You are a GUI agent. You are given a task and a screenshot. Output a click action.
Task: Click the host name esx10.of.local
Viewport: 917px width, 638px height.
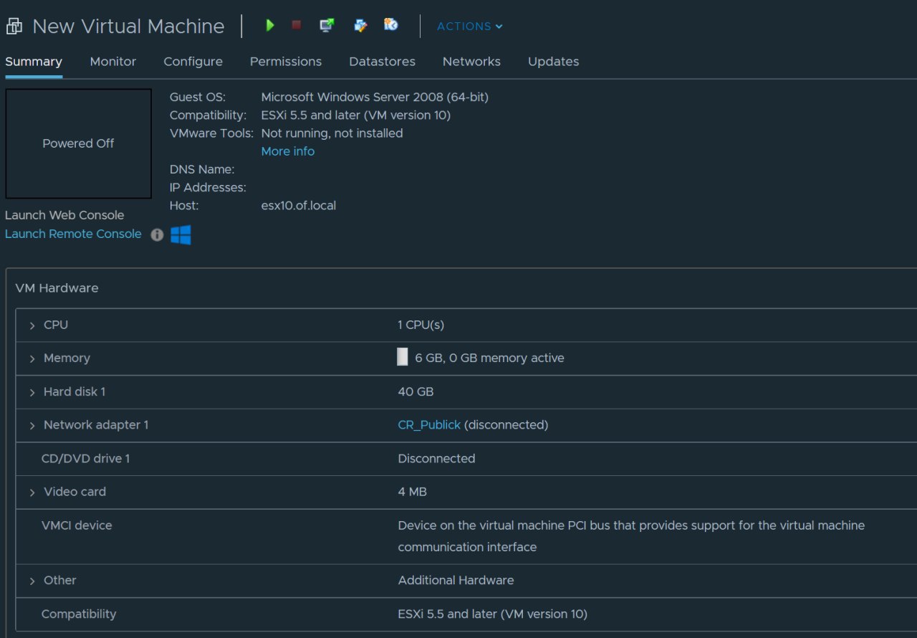tap(299, 206)
